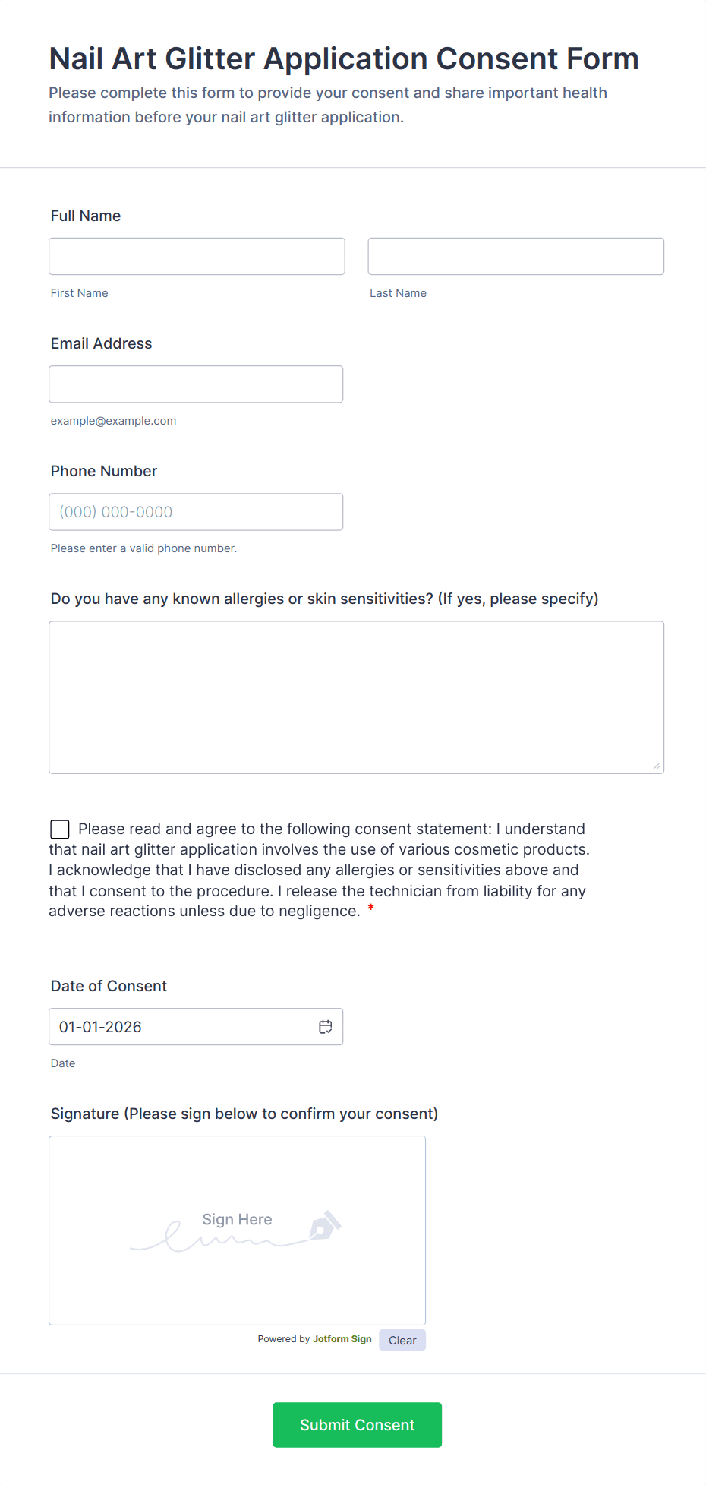Tick the consent statement checkbox

[60, 829]
